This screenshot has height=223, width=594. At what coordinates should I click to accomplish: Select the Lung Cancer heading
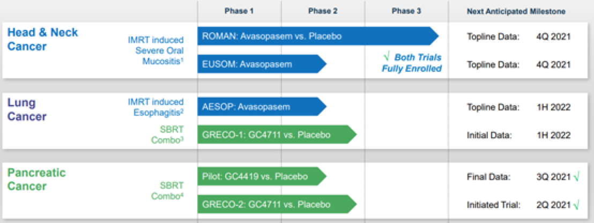[x=27, y=110]
